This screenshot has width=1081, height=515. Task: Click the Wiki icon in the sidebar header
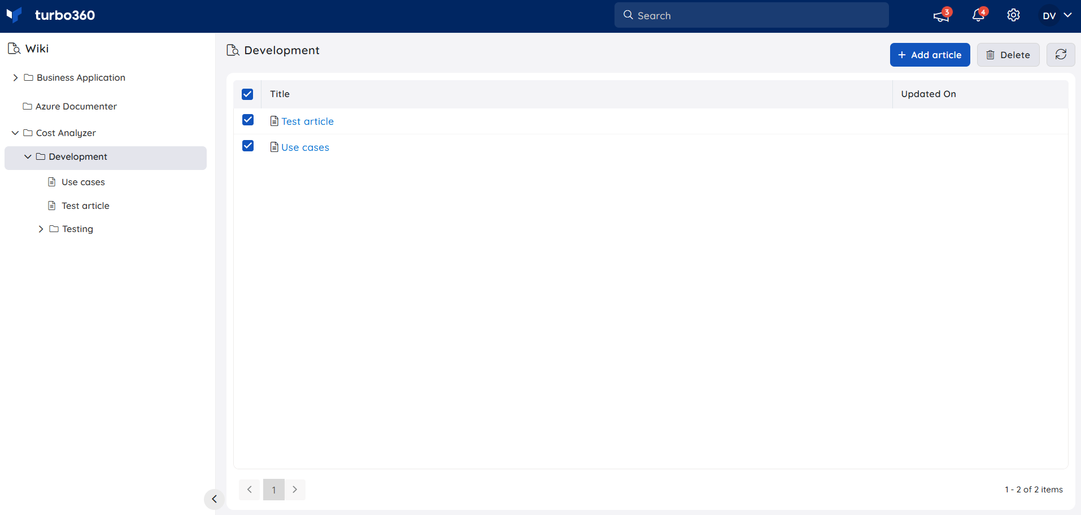pyautogui.click(x=14, y=49)
